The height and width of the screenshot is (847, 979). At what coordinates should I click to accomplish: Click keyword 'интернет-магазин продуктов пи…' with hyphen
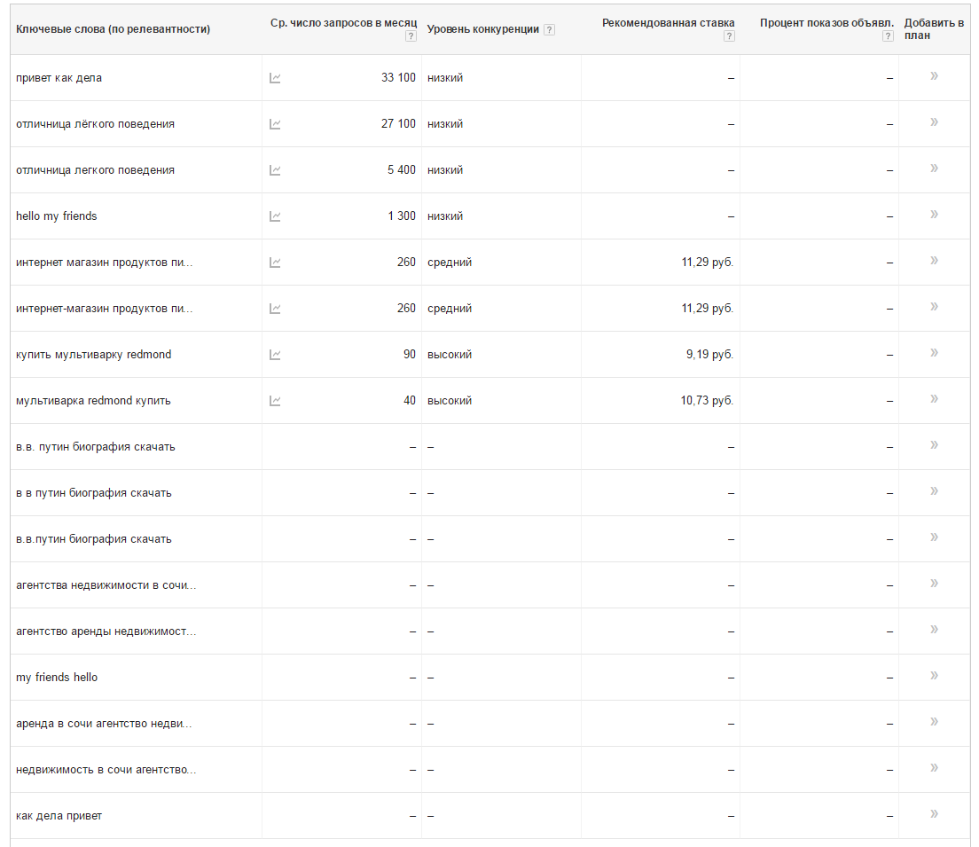104,309
